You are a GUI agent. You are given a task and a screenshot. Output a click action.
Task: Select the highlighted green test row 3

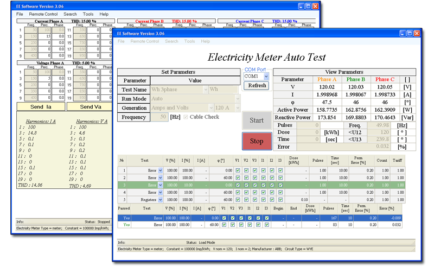tap(261, 185)
